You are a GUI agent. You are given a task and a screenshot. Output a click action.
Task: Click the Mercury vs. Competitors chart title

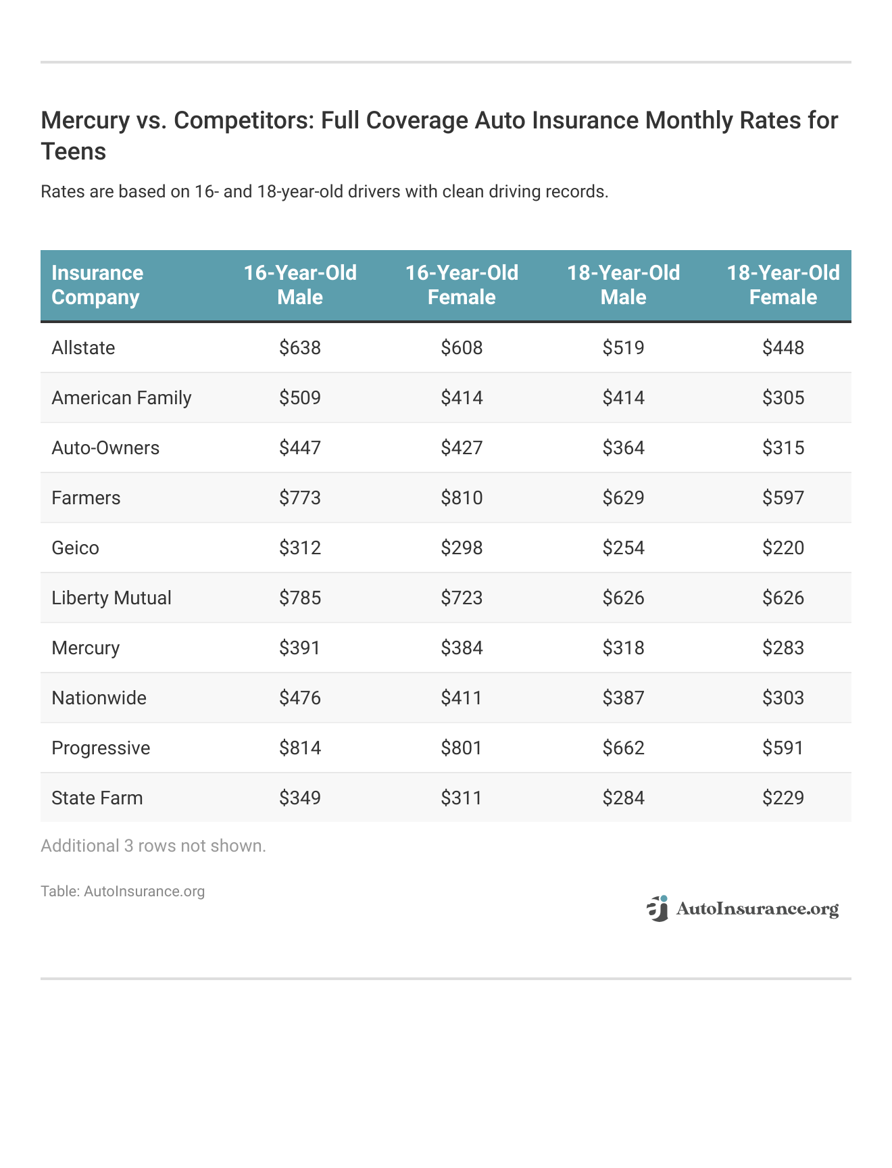coord(439,135)
